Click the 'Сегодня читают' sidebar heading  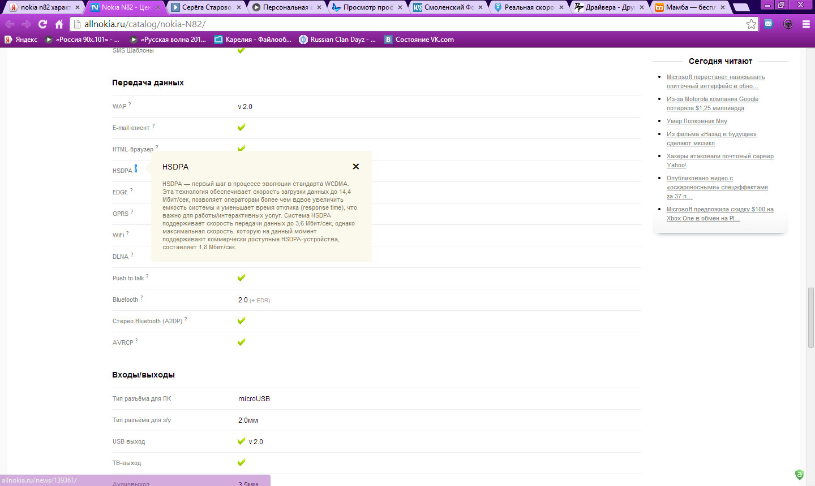(720, 61)
